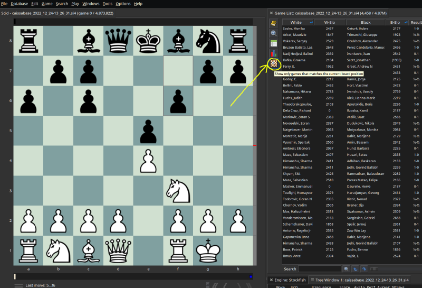Open the Database menu
Screen dimensions: 422x288
(x=19, y=4)
